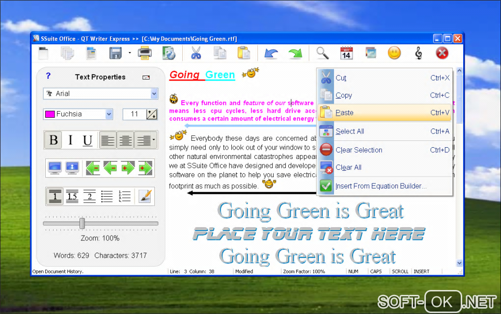Click the first monitor view icon

55,168
